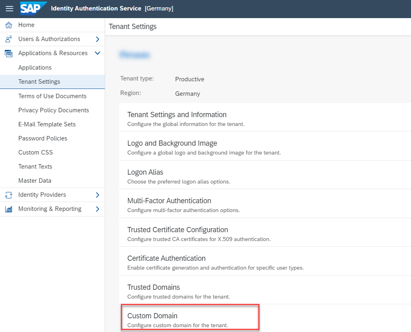
Task: Click the SAP logo
Action: (x=33, y=8)
